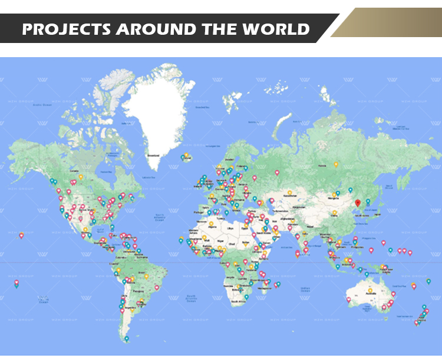Image resolution: width=442 pixels, height=364 pixels.
Task: Select the Australia country label
Action: (x=371, y=293)
